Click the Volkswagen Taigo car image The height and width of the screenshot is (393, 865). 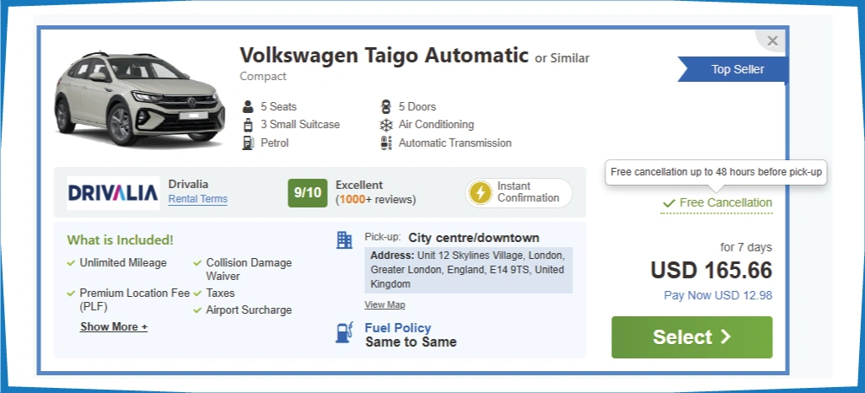point(139,100)
